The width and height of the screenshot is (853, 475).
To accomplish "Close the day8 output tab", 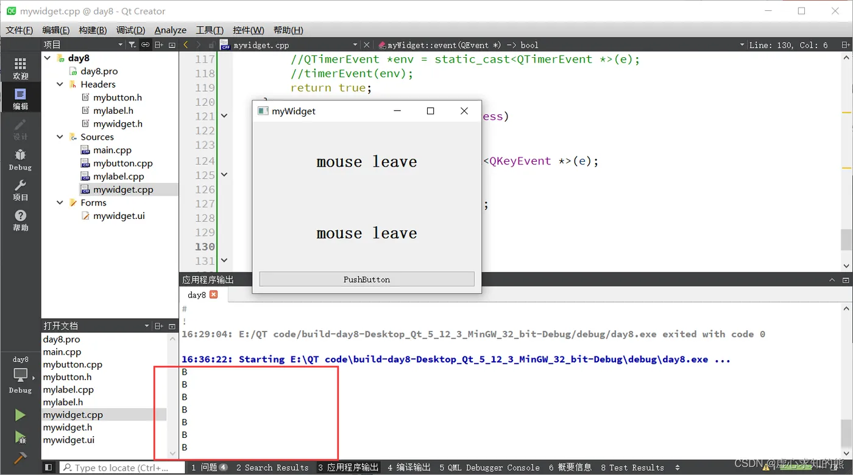I will [x=213, y=294].
